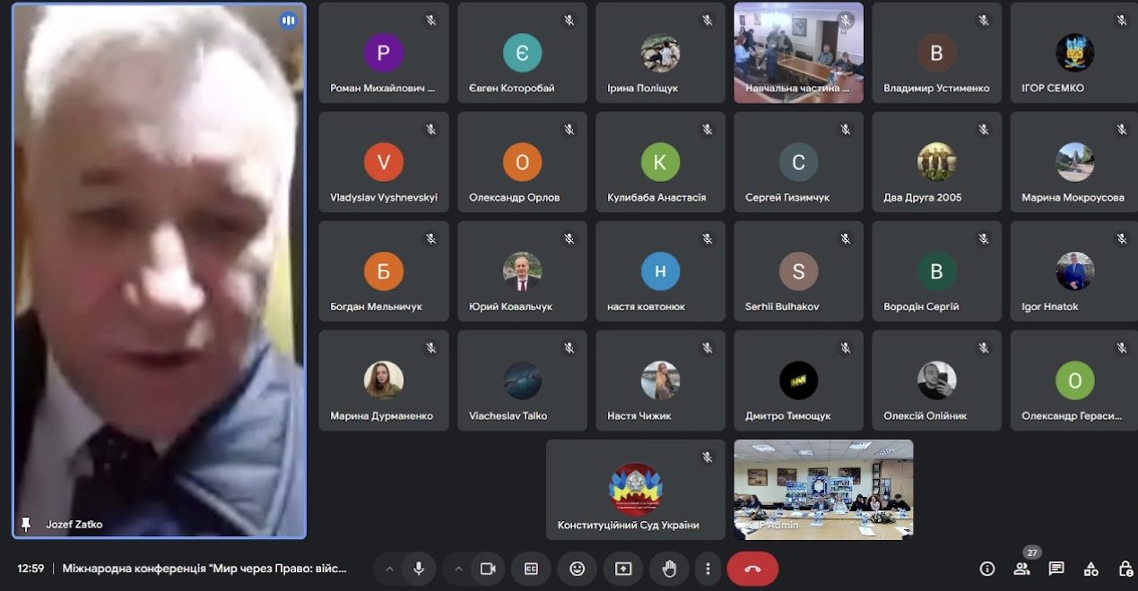Screen dimensions: 1138x591
Task: Select the Навчальна частина video tile
Action: click(x=798, y=52)
